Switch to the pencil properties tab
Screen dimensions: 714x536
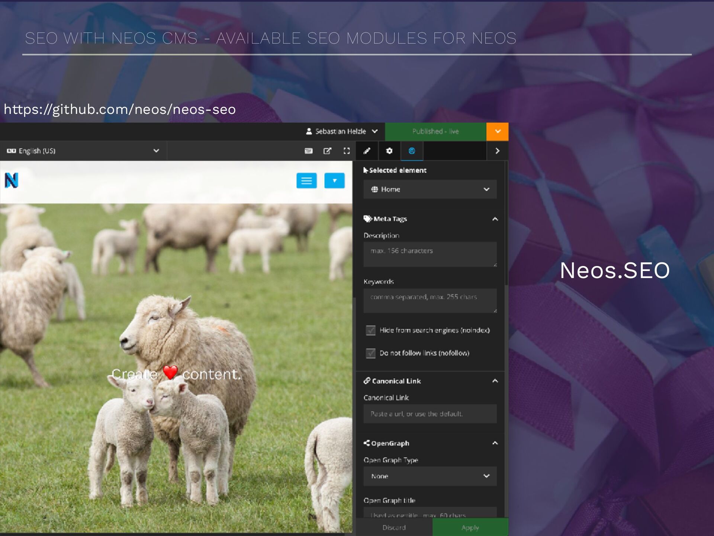(x=367, y=151)
